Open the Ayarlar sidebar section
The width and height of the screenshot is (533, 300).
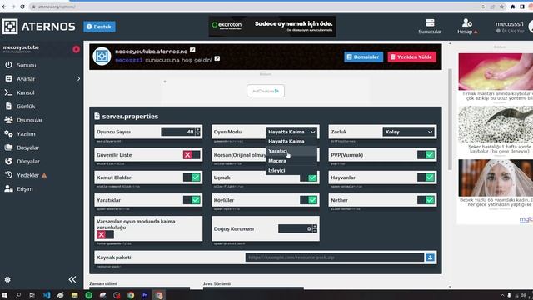tap(26, 79)
